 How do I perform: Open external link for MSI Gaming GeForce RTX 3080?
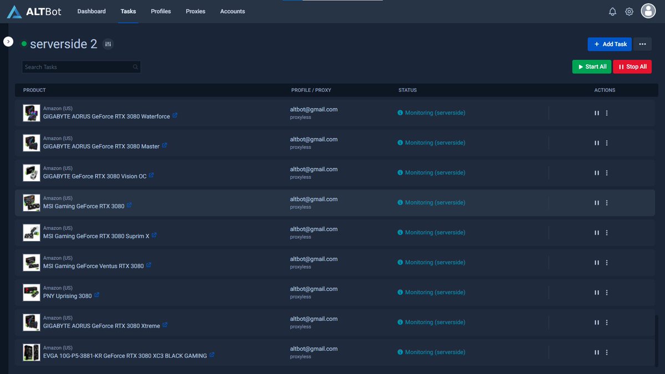click(x=129, y=206)
